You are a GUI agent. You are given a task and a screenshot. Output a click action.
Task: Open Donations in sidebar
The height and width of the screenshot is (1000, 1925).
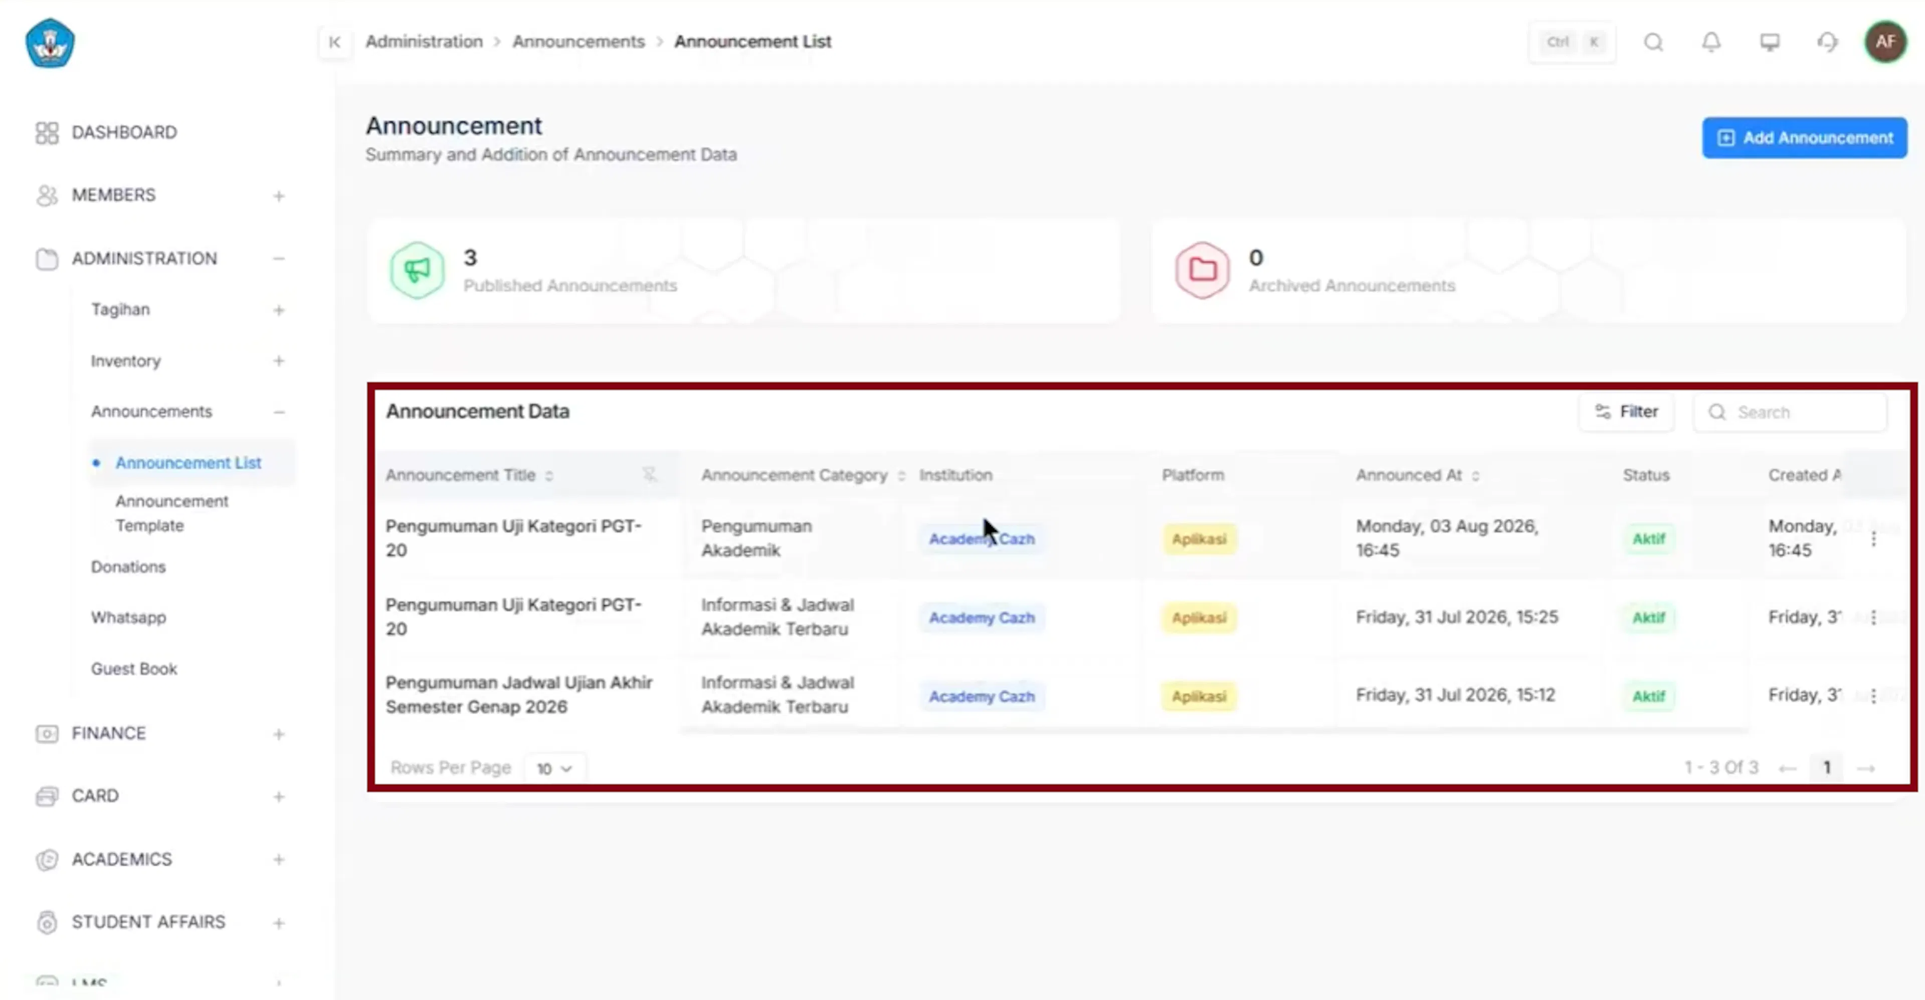click(128, 566)
